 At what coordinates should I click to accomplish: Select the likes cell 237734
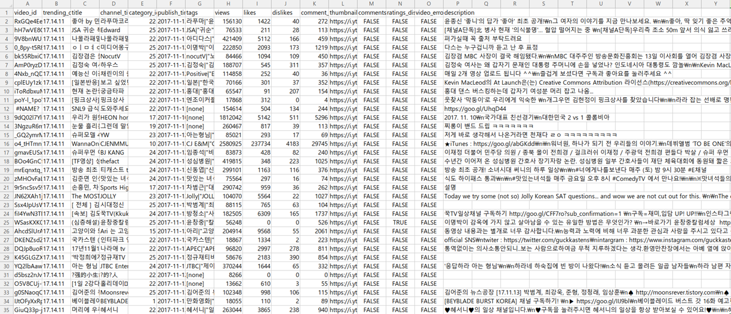pos(257,143)
